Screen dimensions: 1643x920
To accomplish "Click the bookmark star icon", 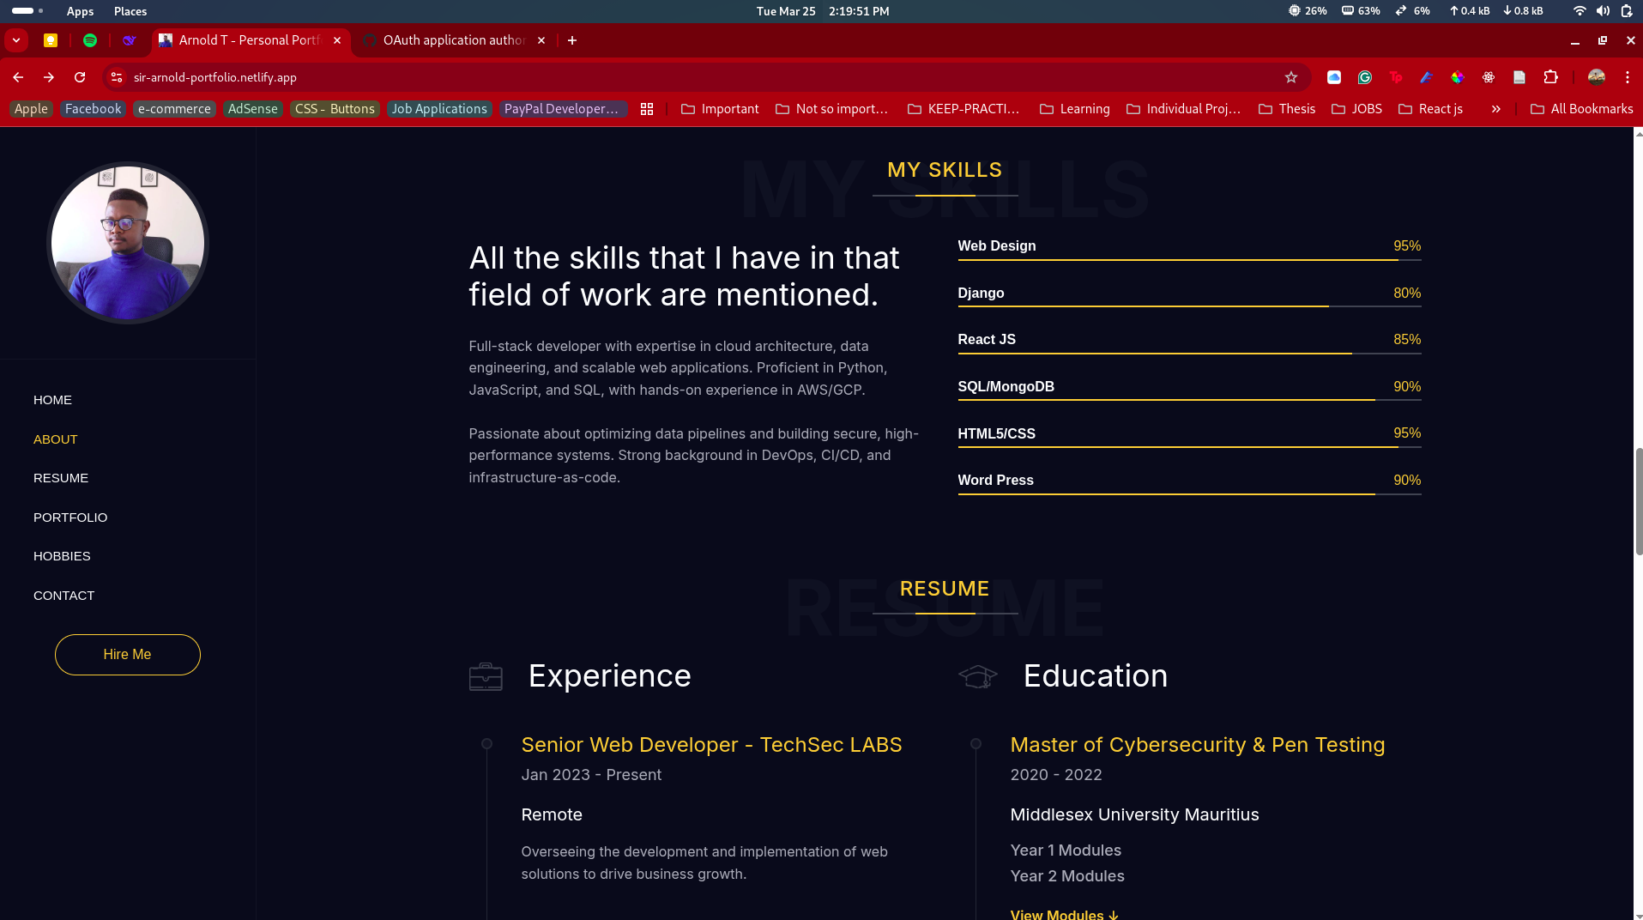I will click(x=1290, y=77).
